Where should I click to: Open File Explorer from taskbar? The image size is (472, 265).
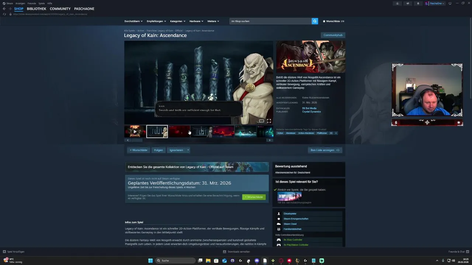[208, 261]
